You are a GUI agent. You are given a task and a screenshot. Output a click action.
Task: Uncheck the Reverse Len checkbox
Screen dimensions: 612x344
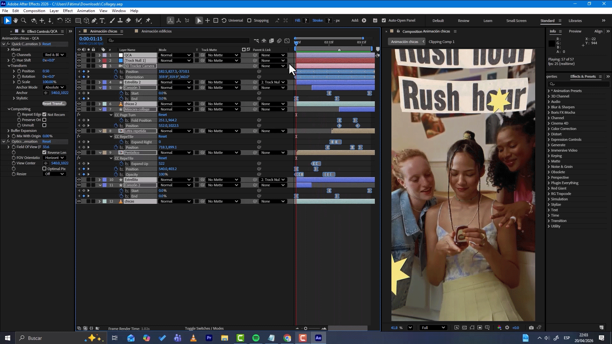(44, 152)
